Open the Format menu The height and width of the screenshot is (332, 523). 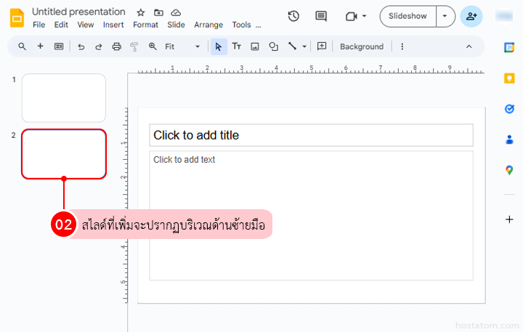click(x=145, y=25)
